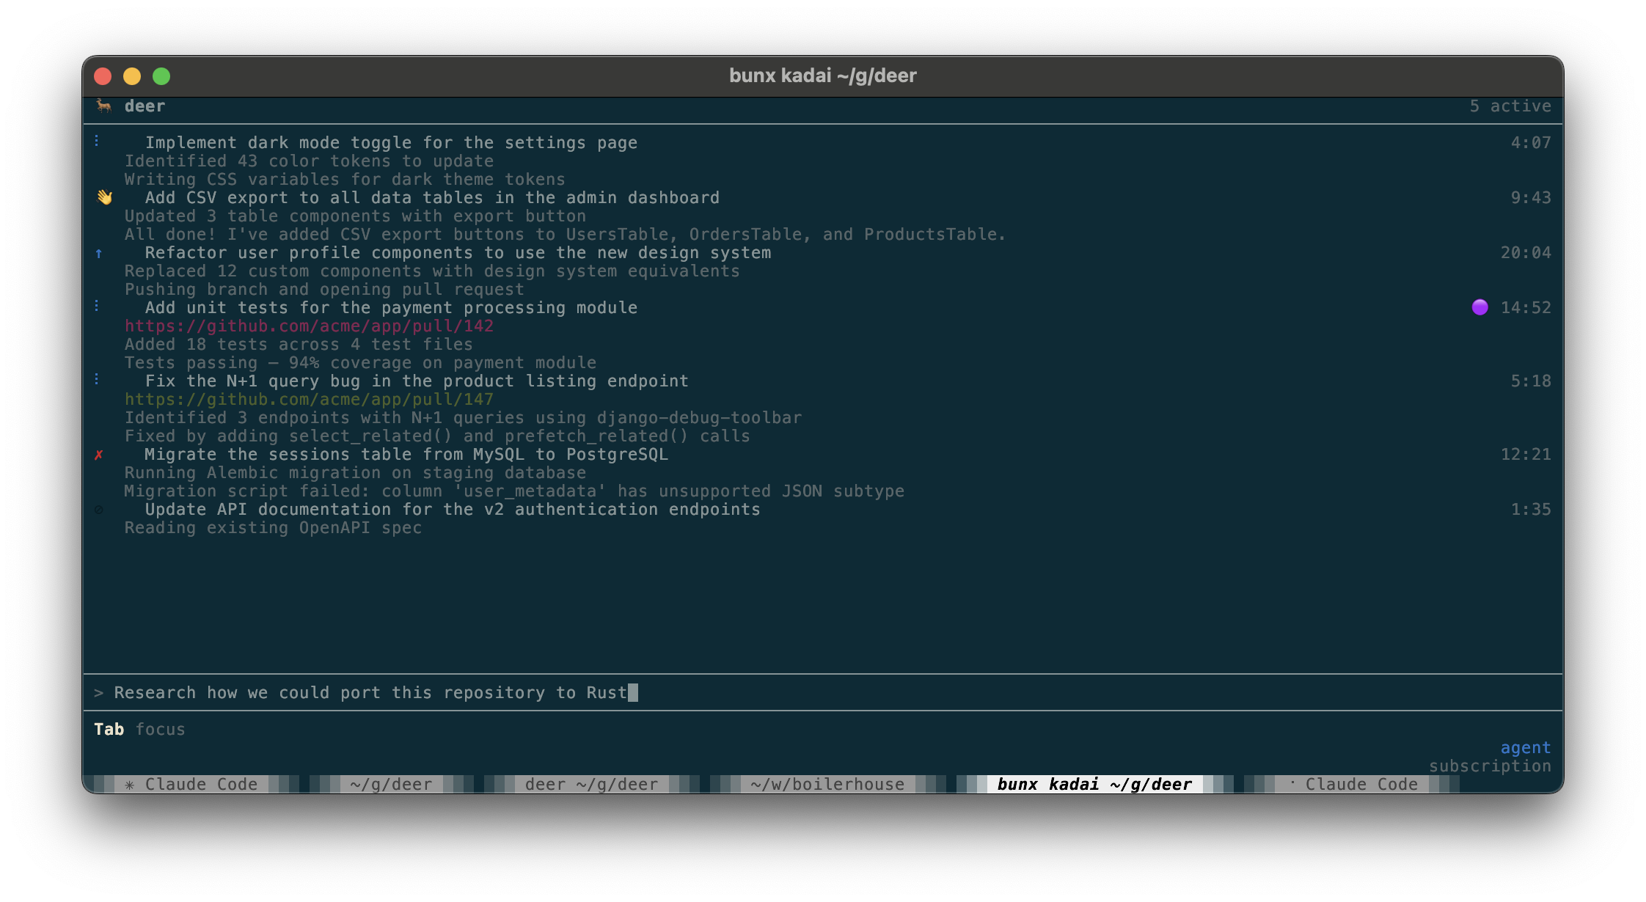
Task: Switch to the ~/w/boilerhouse tab
Action: coord(827,784)
